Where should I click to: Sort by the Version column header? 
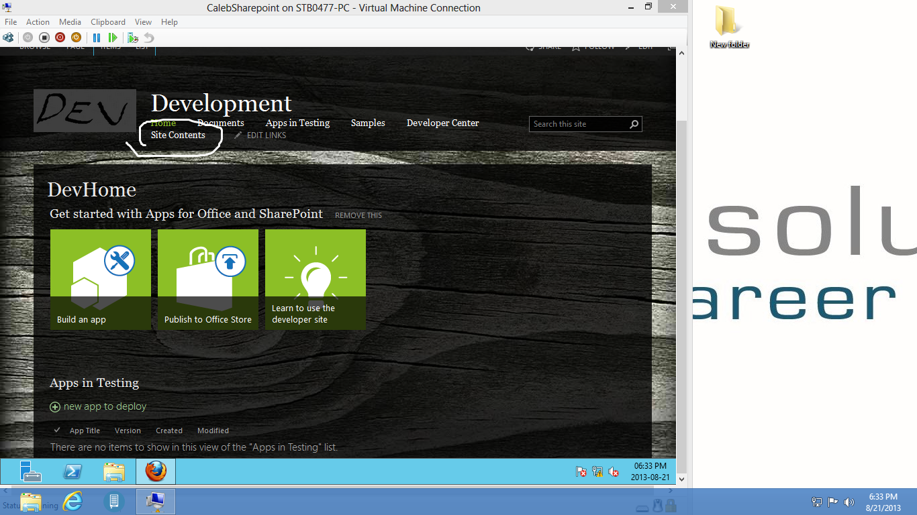tap(128, 431)
